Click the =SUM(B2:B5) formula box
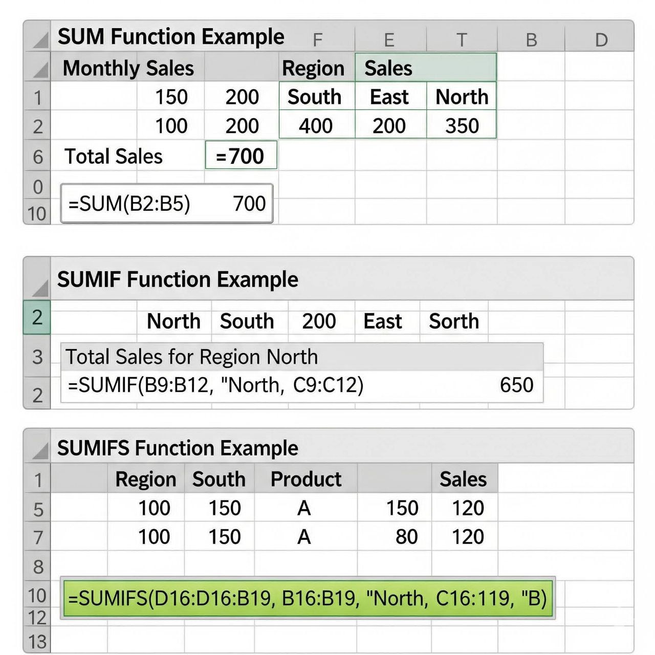The height and width of the screenshot is (655, 655). pos(167,204)
